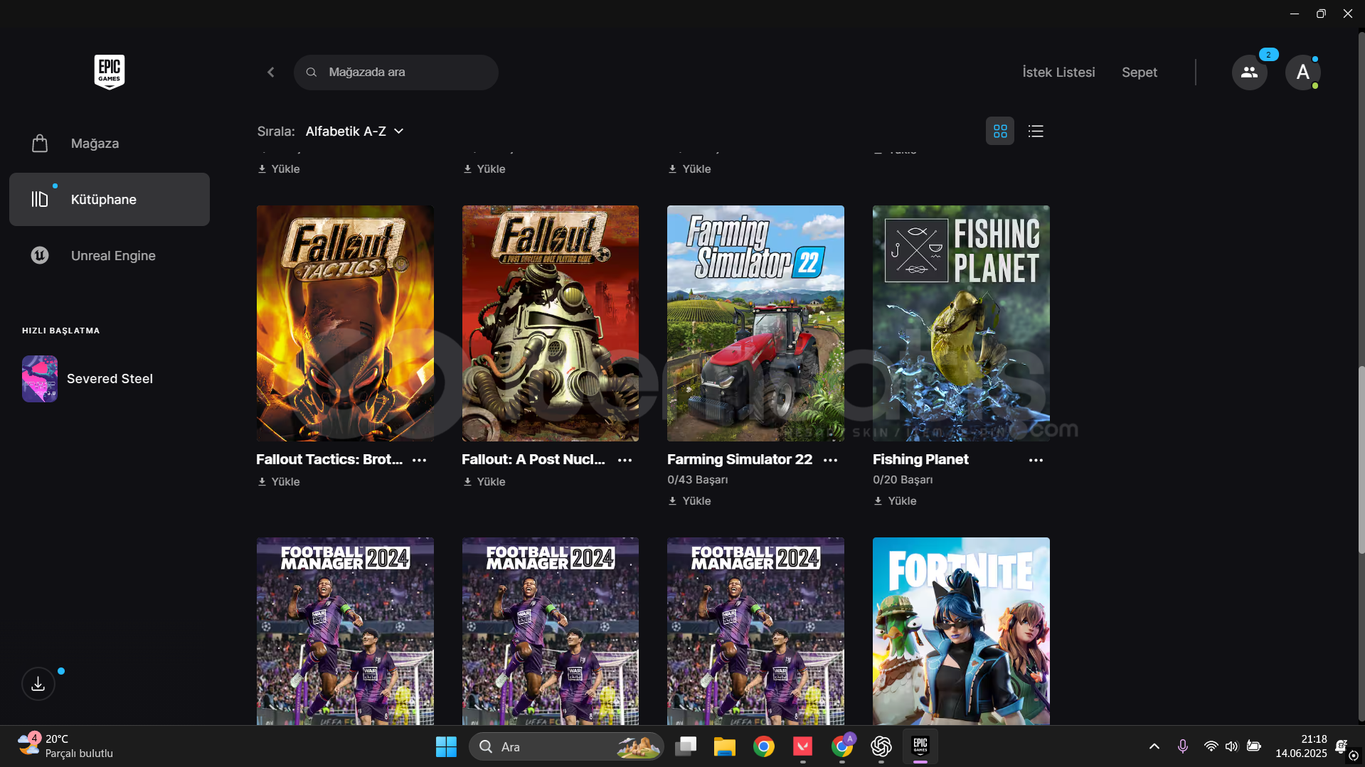
Task: Click Farming Simulator 22 title text
Action: (740, 460)
